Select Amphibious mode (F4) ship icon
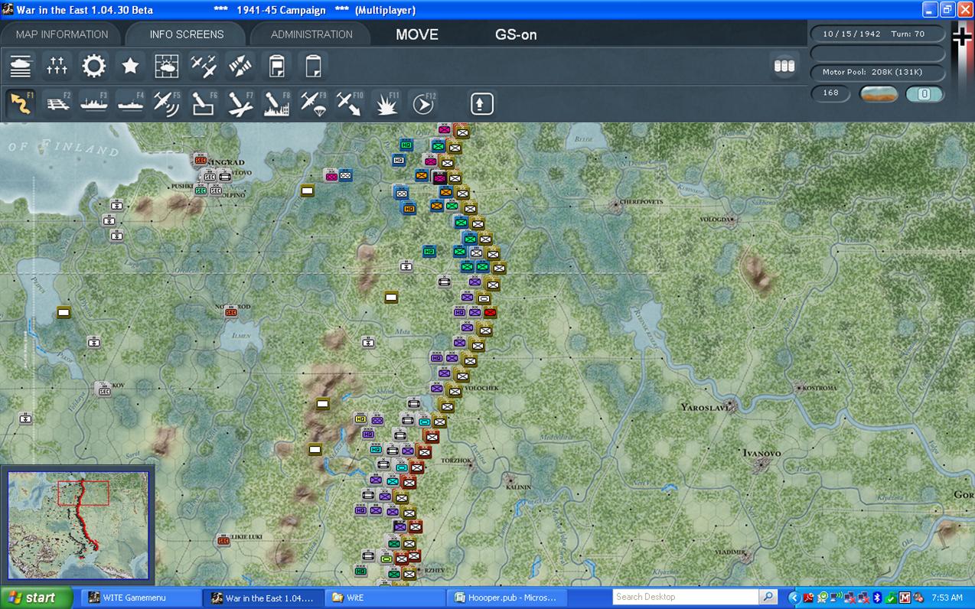Image resolution: width=975 pixels, height=609 pixels. click(x=131, y=103)
